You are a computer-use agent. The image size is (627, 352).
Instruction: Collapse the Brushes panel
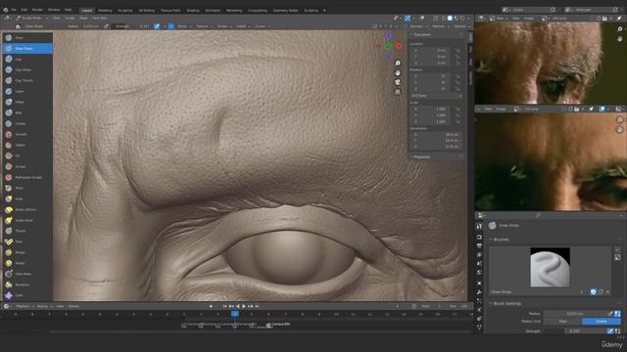[x=500, y=240]
